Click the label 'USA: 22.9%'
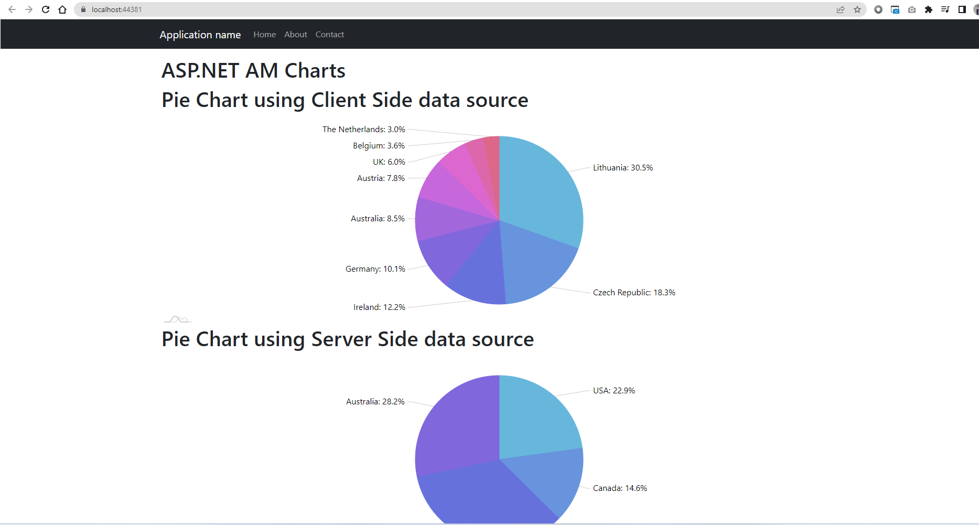979x525 pixels. coord(614,391)
